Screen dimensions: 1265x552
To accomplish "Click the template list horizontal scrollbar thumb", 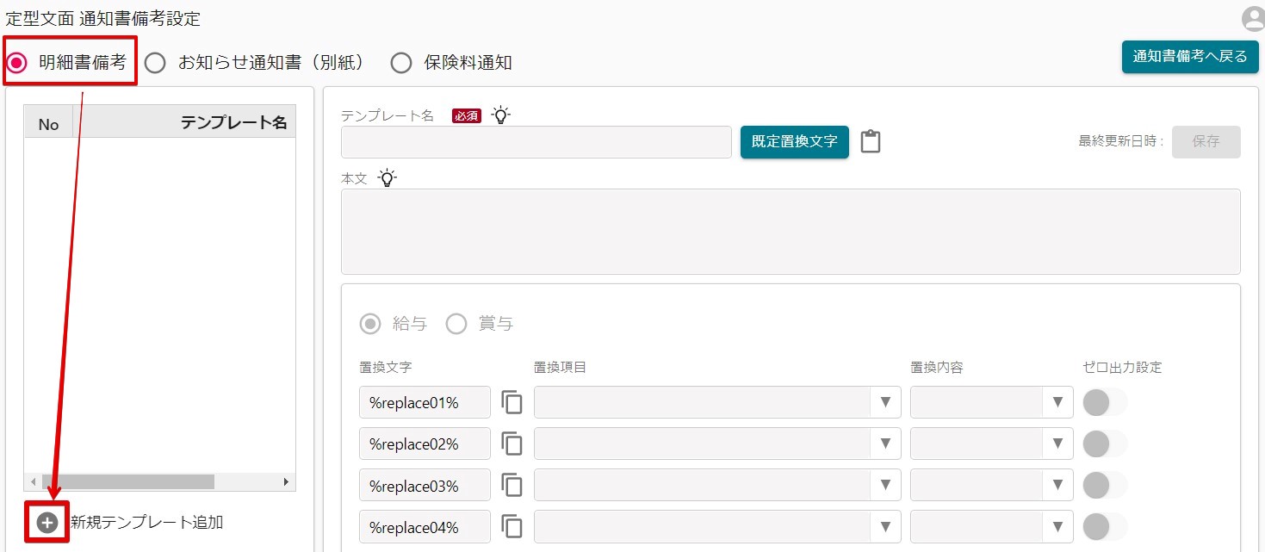I will 127,482.
